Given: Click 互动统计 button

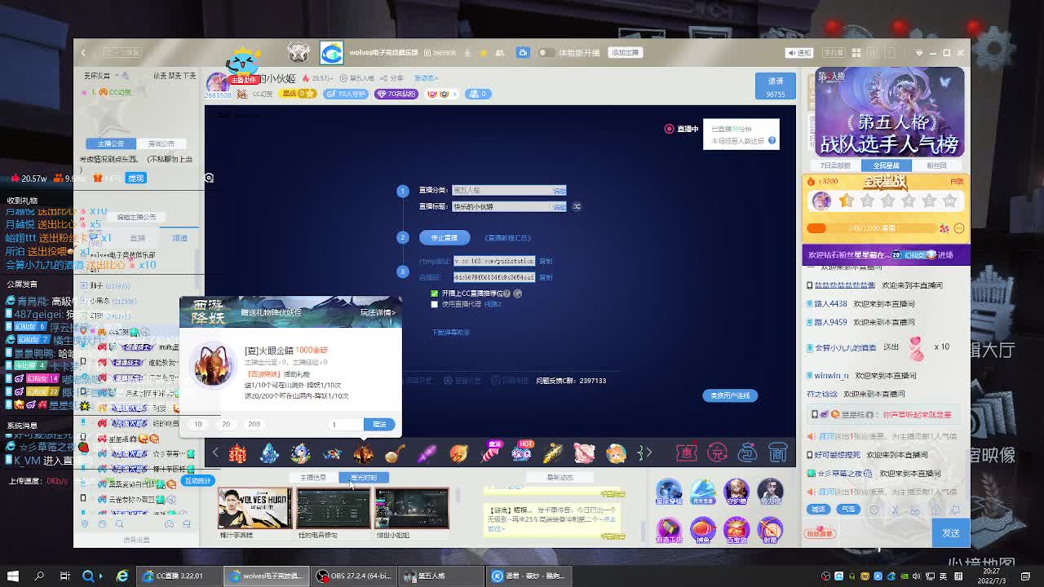Looking at the screenshot, I should [x=197, y=481].
